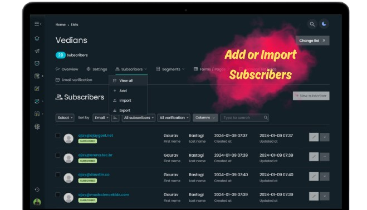
Task: Expand actions arrow for ajay@ajaygoel.net
Action: (x=325, y=137)
